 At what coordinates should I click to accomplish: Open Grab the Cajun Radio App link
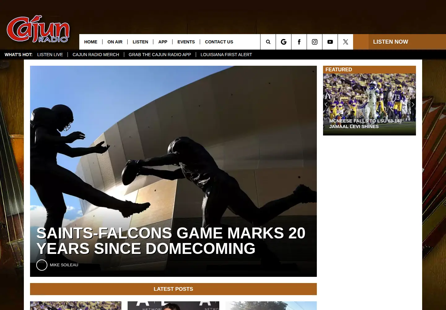pyautogui.click(x=160, y=55)
